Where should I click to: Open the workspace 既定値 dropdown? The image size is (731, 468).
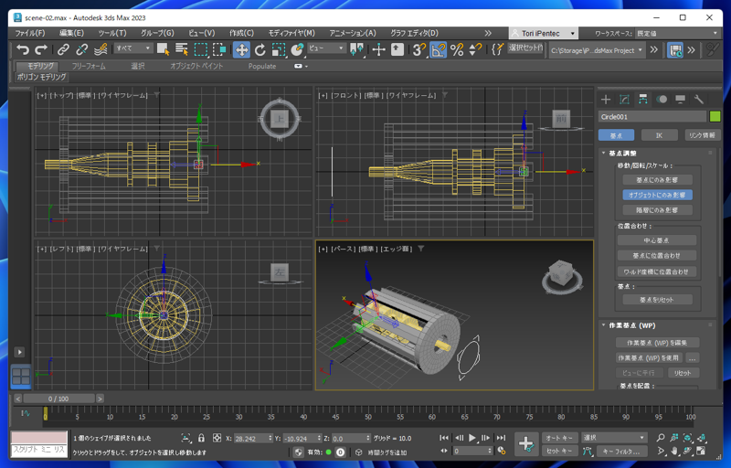[677, 33]
